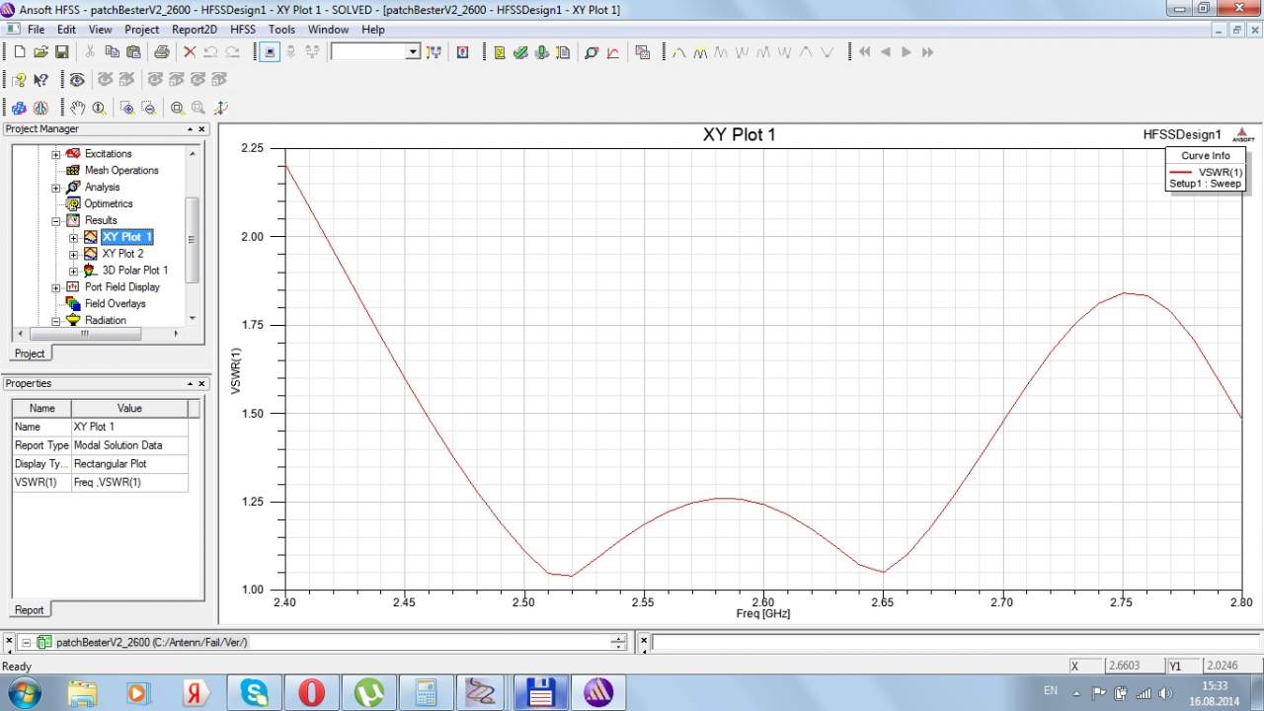This screenshot has width=1264, height=711.
Task: Select 3D Polar Plot 1 in tree
Action: 134,271
